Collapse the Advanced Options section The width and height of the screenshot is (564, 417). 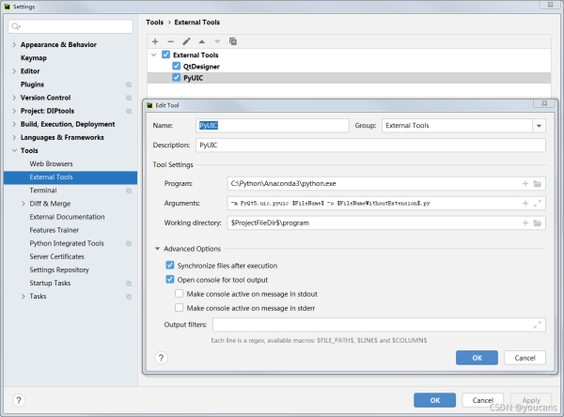coord(157,249)
